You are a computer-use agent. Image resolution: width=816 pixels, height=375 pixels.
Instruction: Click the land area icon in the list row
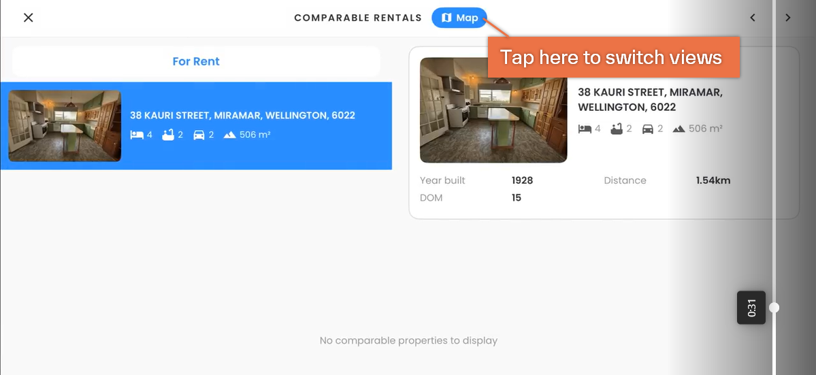pyautogui.click(x=230, y=135)
